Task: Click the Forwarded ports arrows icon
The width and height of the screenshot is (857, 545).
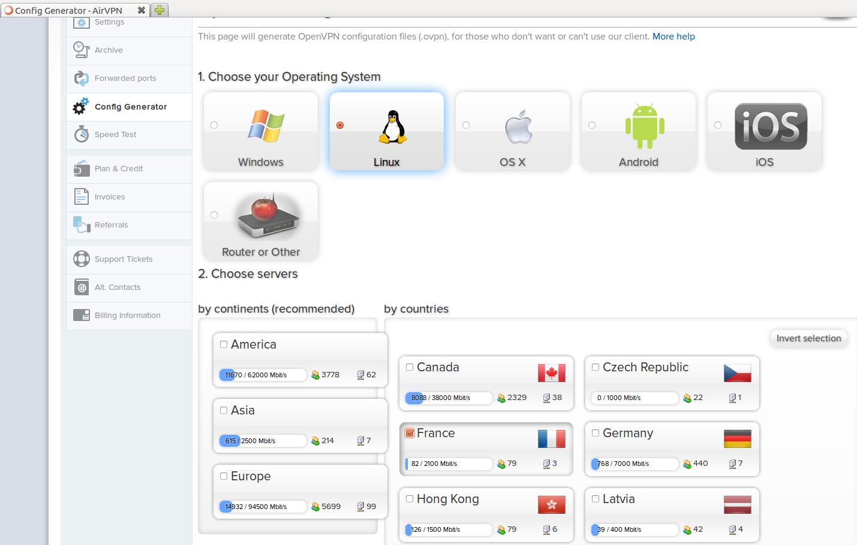Action: (81, 78)
